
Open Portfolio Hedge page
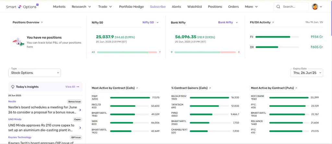coord(132,6)
